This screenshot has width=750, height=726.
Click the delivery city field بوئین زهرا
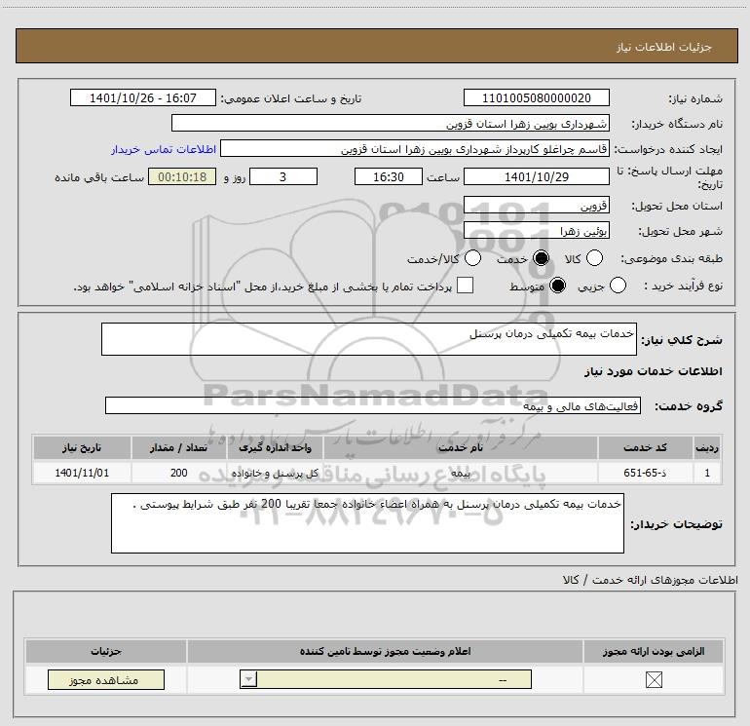(x=536, y=231)
